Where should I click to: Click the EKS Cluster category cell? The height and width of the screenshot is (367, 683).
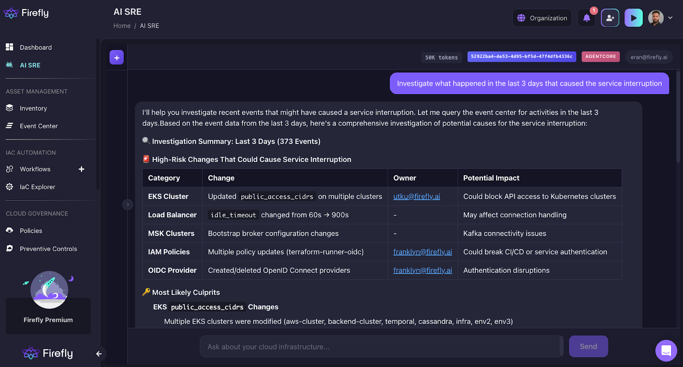172,197
